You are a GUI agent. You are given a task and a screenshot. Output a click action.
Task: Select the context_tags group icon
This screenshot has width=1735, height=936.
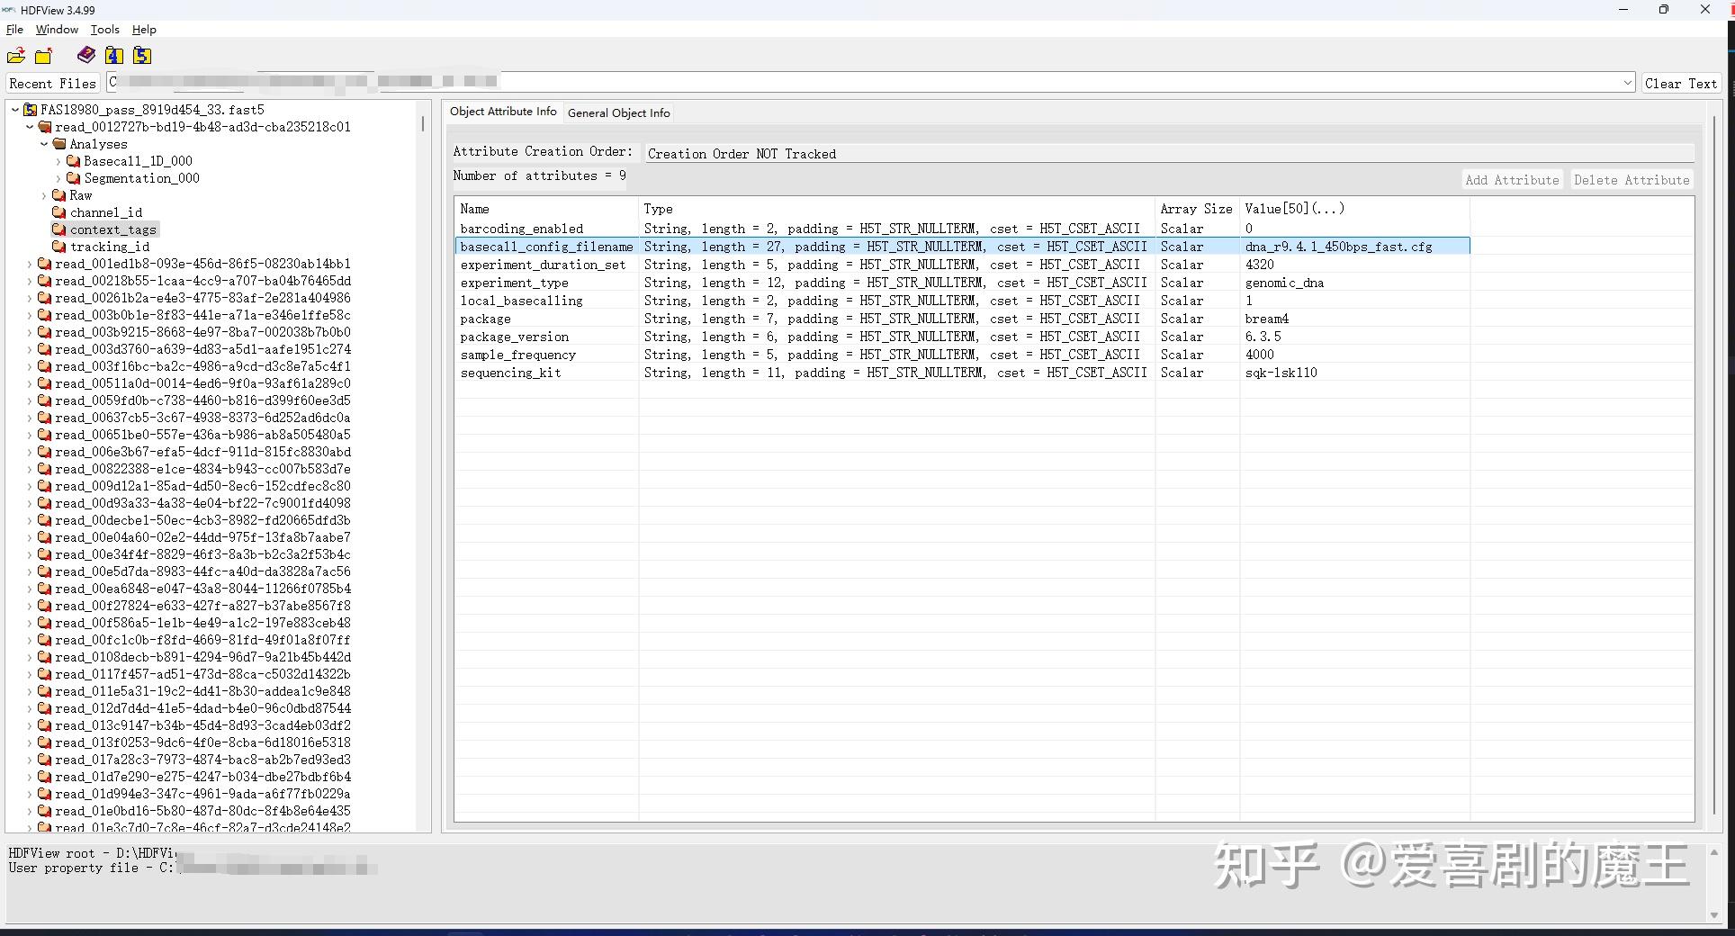[x=60, y=229]
